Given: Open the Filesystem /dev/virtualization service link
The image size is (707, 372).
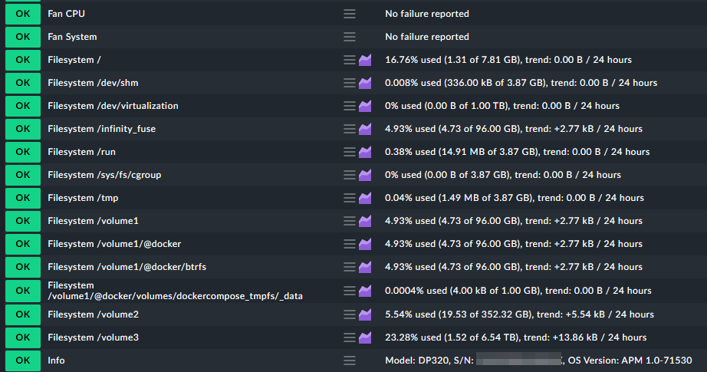Looking at the screenshot, I should [x=113, y=106].
